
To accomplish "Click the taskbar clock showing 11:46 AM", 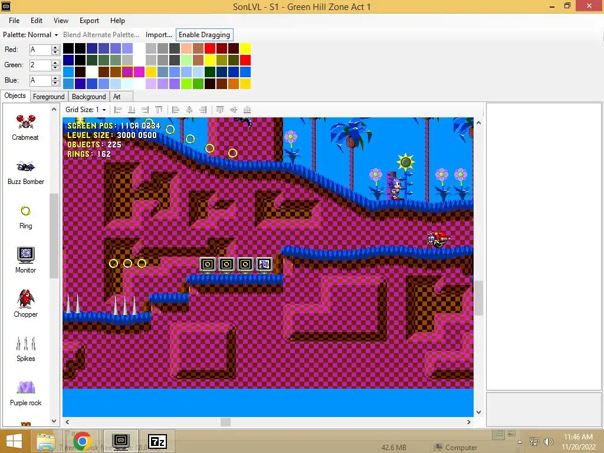I will click(x=578, y=442).
